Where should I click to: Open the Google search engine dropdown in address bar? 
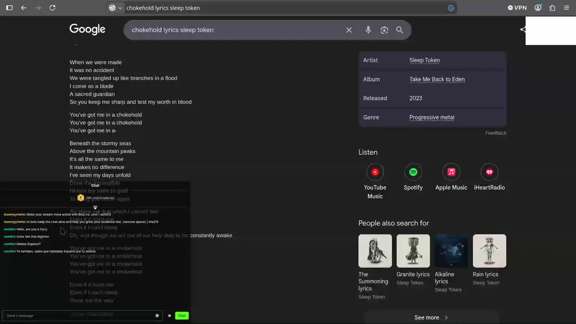(x=116, y=8)
